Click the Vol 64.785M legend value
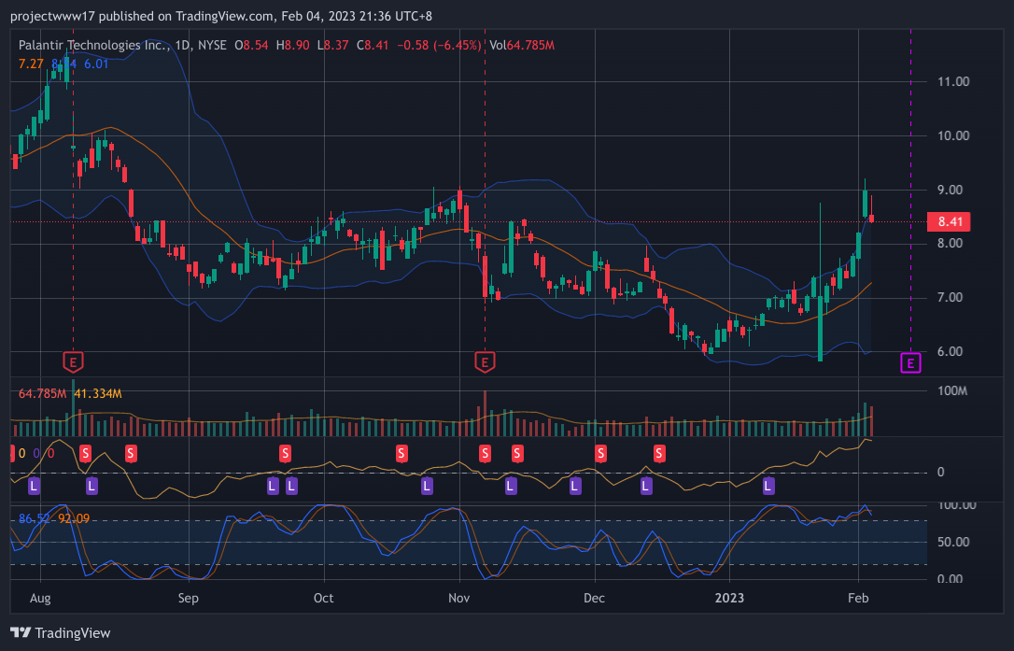 click(522, 45)
